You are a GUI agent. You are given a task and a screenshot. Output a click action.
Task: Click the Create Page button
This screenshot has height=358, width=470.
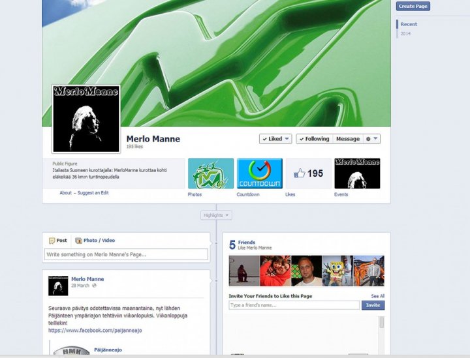coord(413,7)
